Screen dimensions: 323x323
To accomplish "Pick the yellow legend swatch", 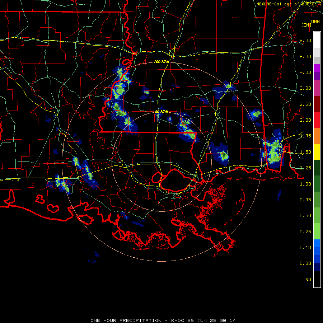I will 317,152.
